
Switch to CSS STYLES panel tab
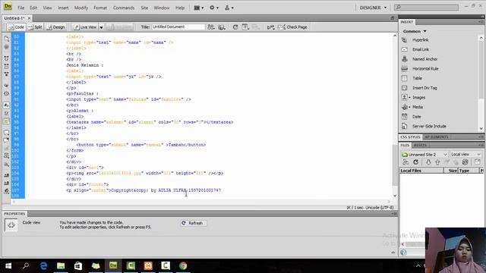coord(410,136)
